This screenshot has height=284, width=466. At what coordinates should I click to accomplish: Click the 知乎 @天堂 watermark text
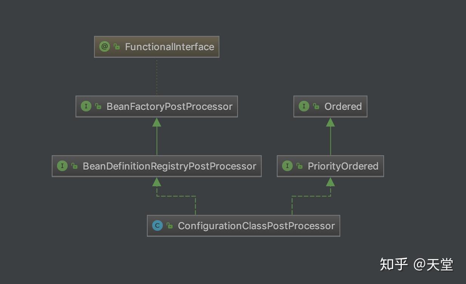(416, 264)
